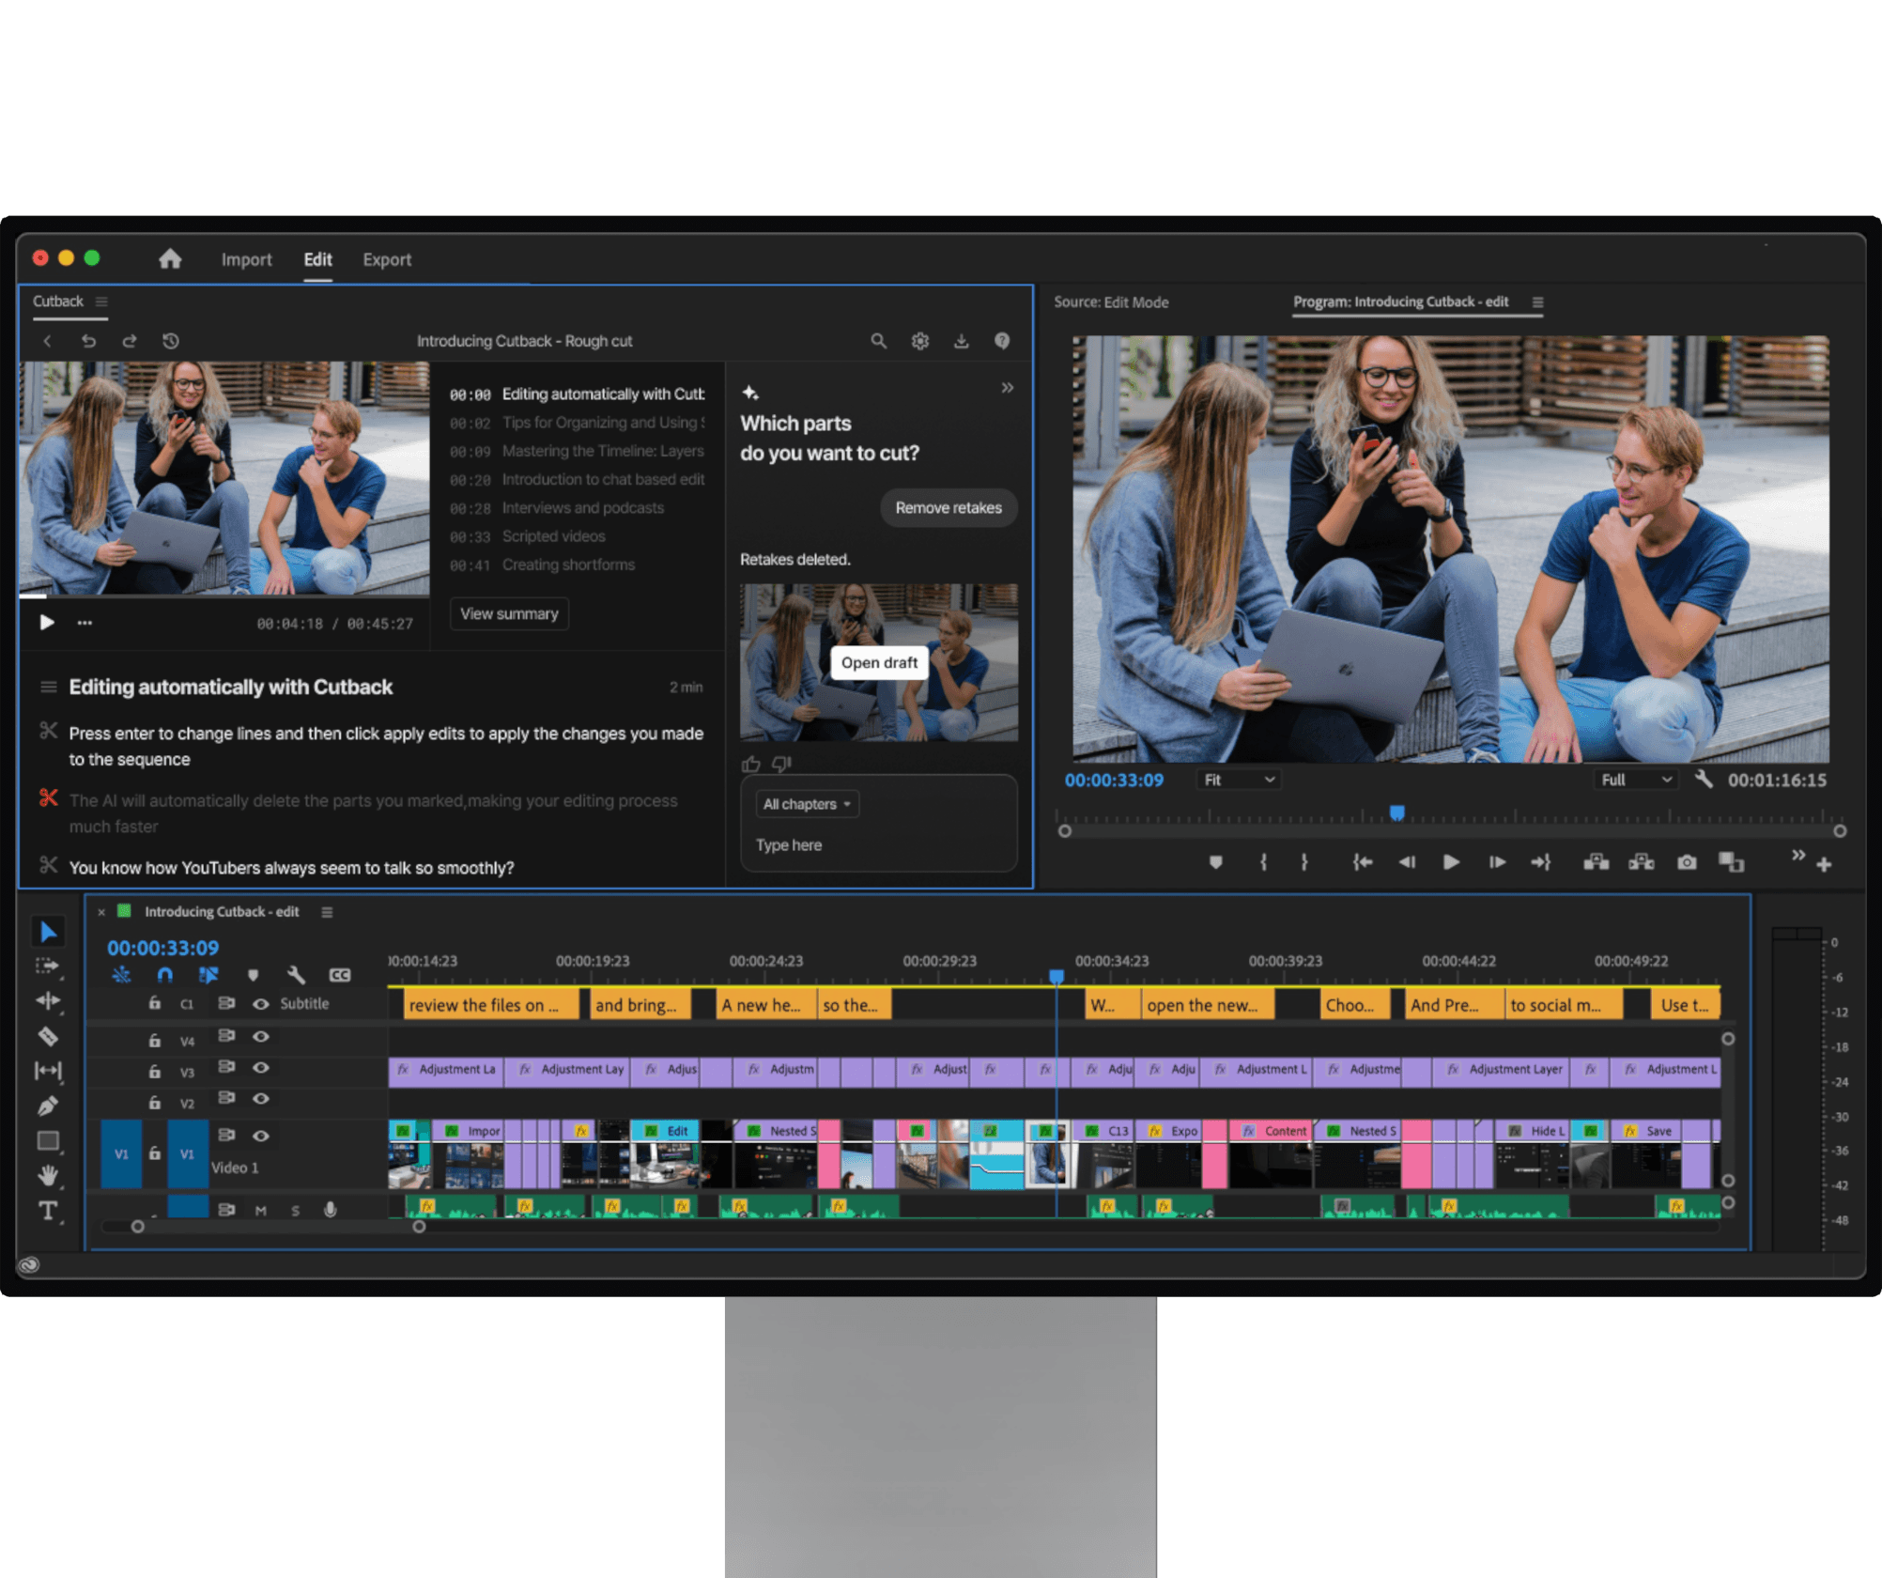Open the Fit zoom dropdown in Program monitor
The image size is (1882, 1578).
[x=1238, y=780]
